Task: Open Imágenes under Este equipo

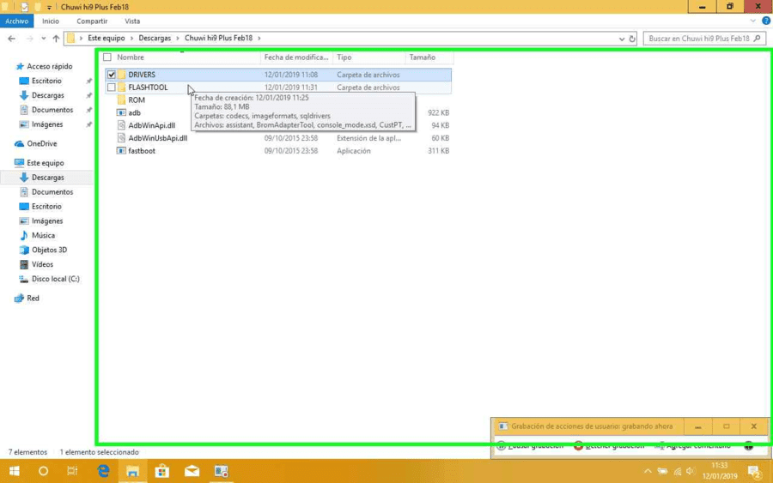Action: coord(47,221)
